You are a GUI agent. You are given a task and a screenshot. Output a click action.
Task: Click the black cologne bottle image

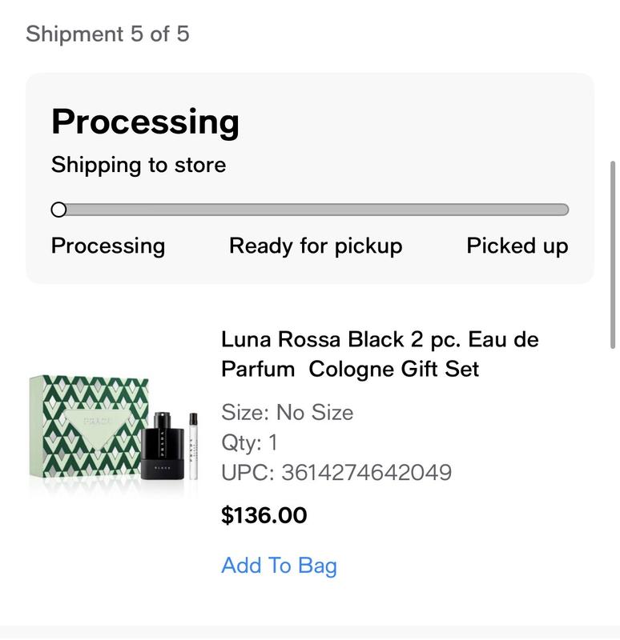point(162,446)
